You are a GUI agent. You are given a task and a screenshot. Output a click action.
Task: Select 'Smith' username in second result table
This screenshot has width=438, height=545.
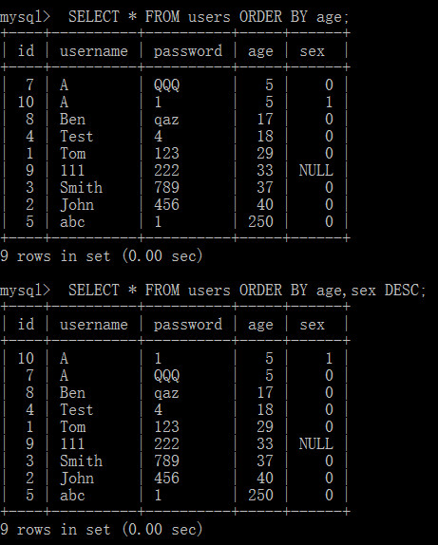pos(81,460)
